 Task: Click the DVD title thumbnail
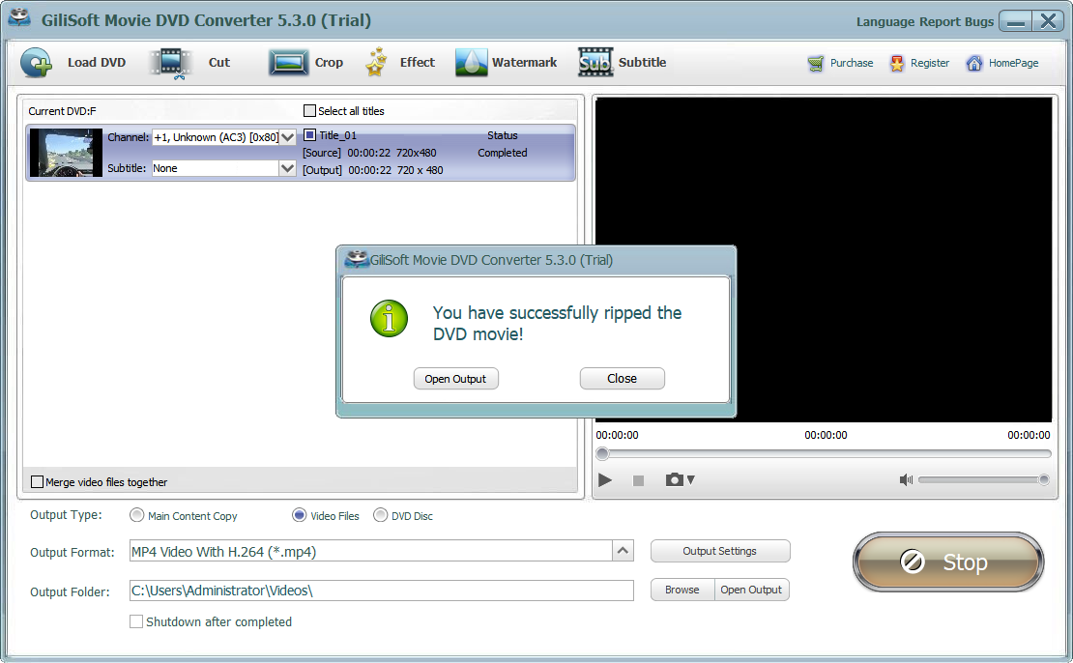66,153
